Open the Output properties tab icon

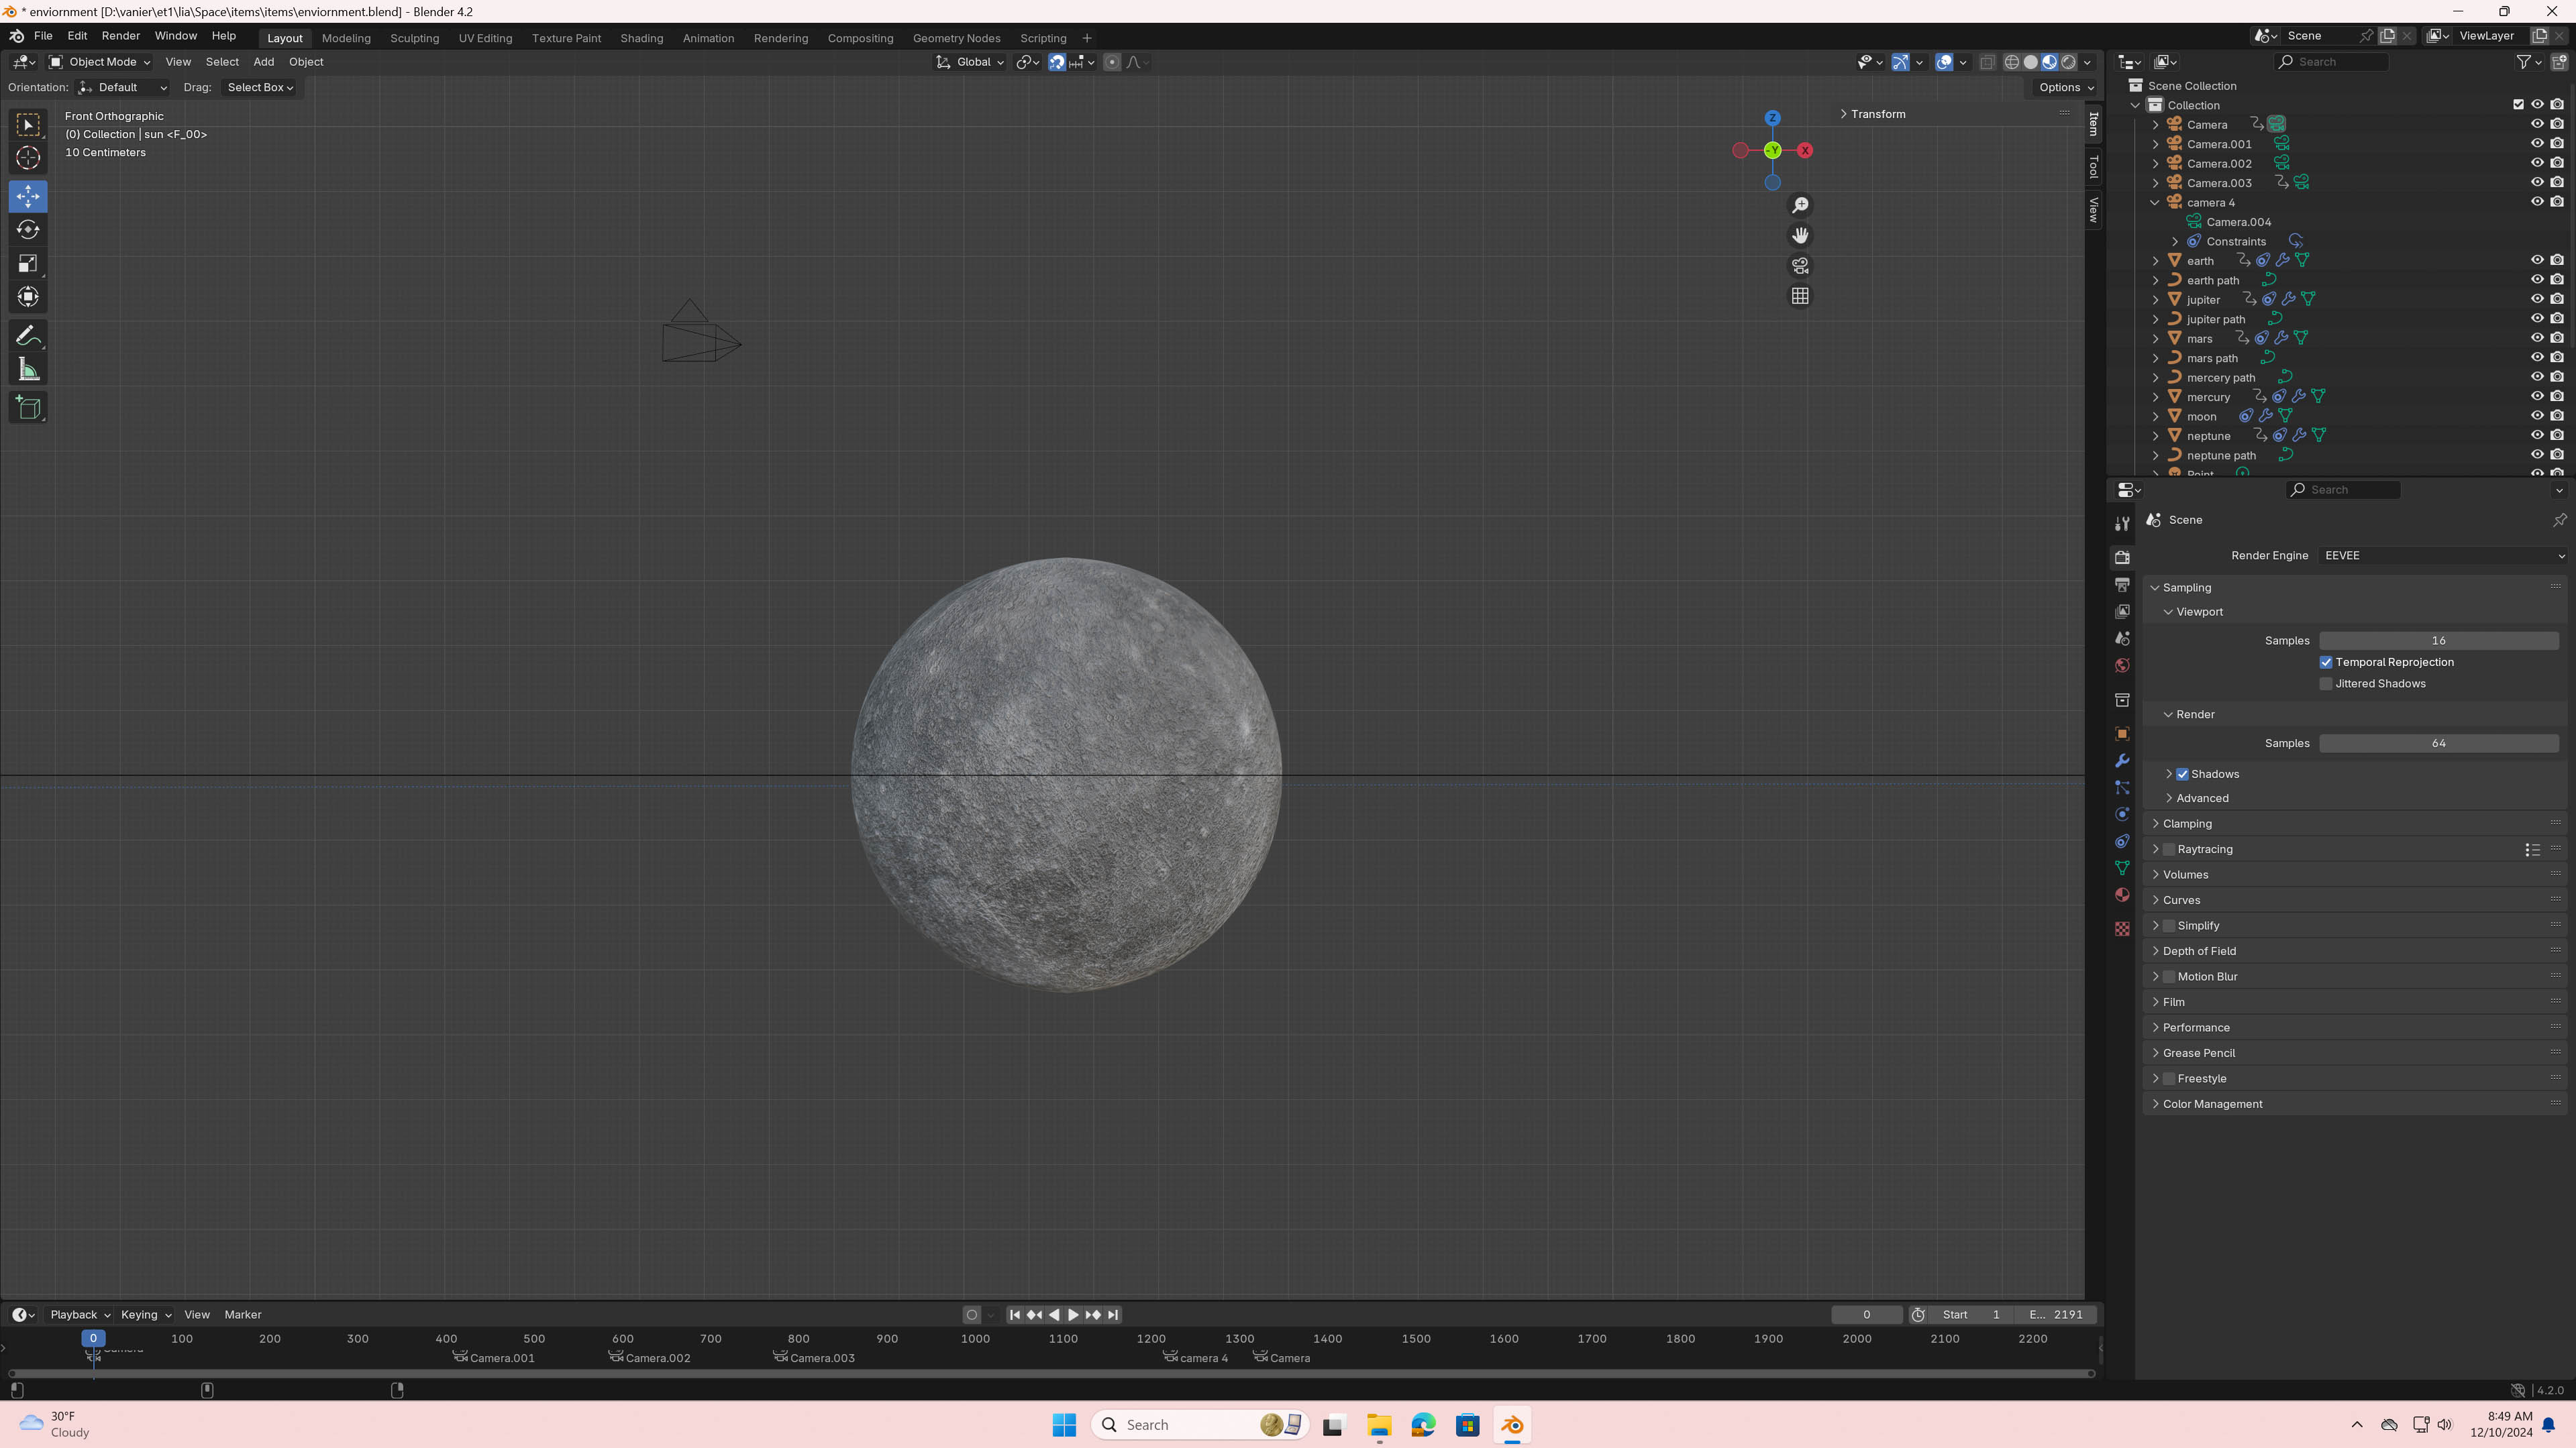pyautogui.click(x=2122, y=585)
